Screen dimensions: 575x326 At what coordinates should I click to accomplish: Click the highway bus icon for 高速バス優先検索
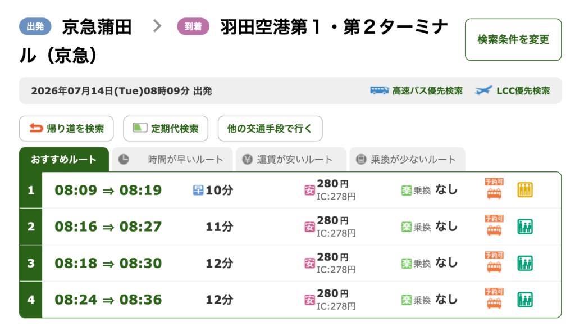coord(379,90)
